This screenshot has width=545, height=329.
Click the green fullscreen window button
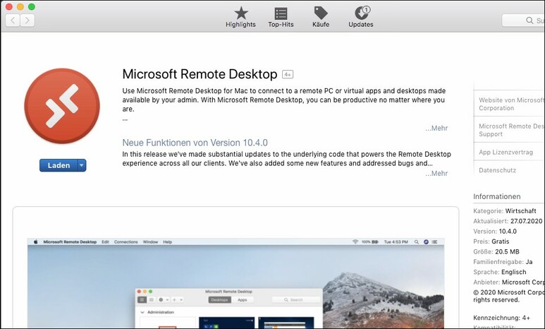[x=31, y=6]
